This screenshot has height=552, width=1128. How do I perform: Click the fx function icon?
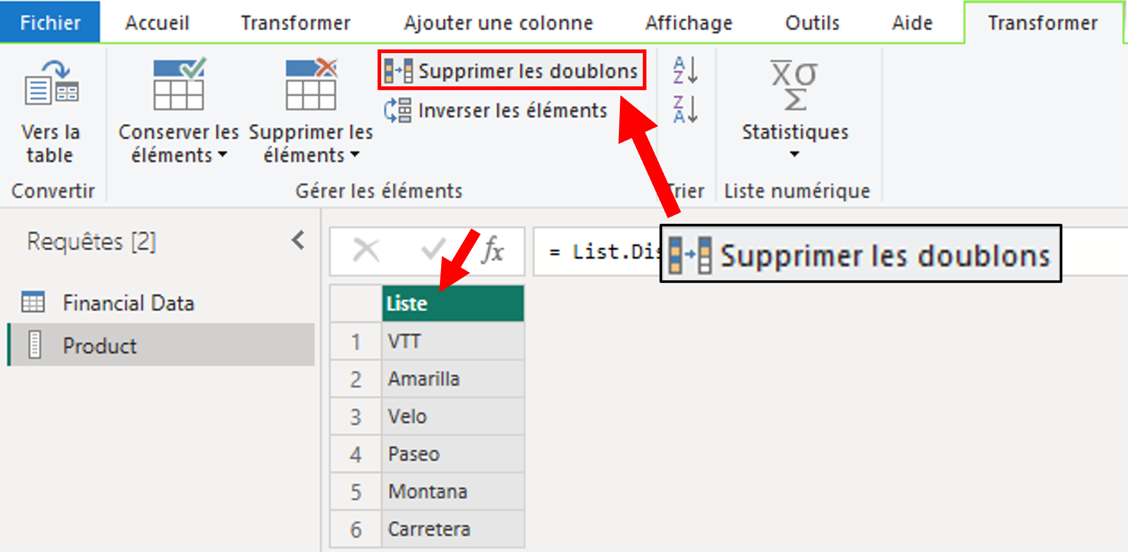pyautogui.click(x=492, y=251)
